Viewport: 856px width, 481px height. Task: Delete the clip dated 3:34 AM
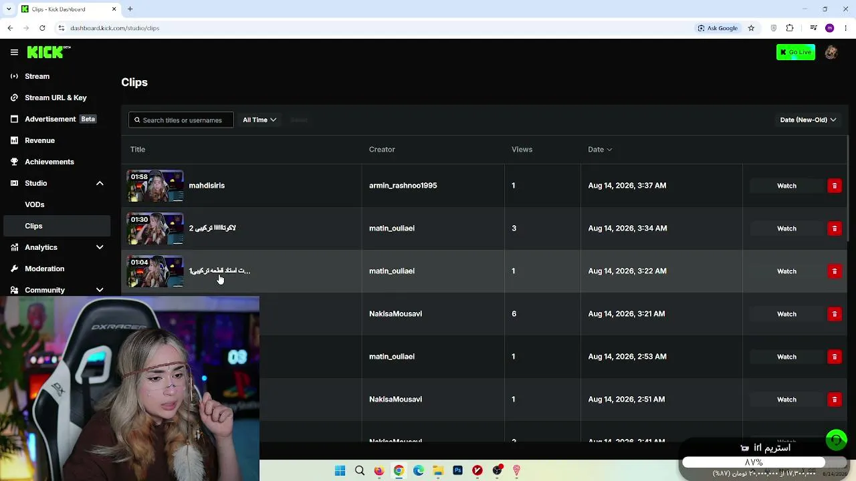click(835, 228)
